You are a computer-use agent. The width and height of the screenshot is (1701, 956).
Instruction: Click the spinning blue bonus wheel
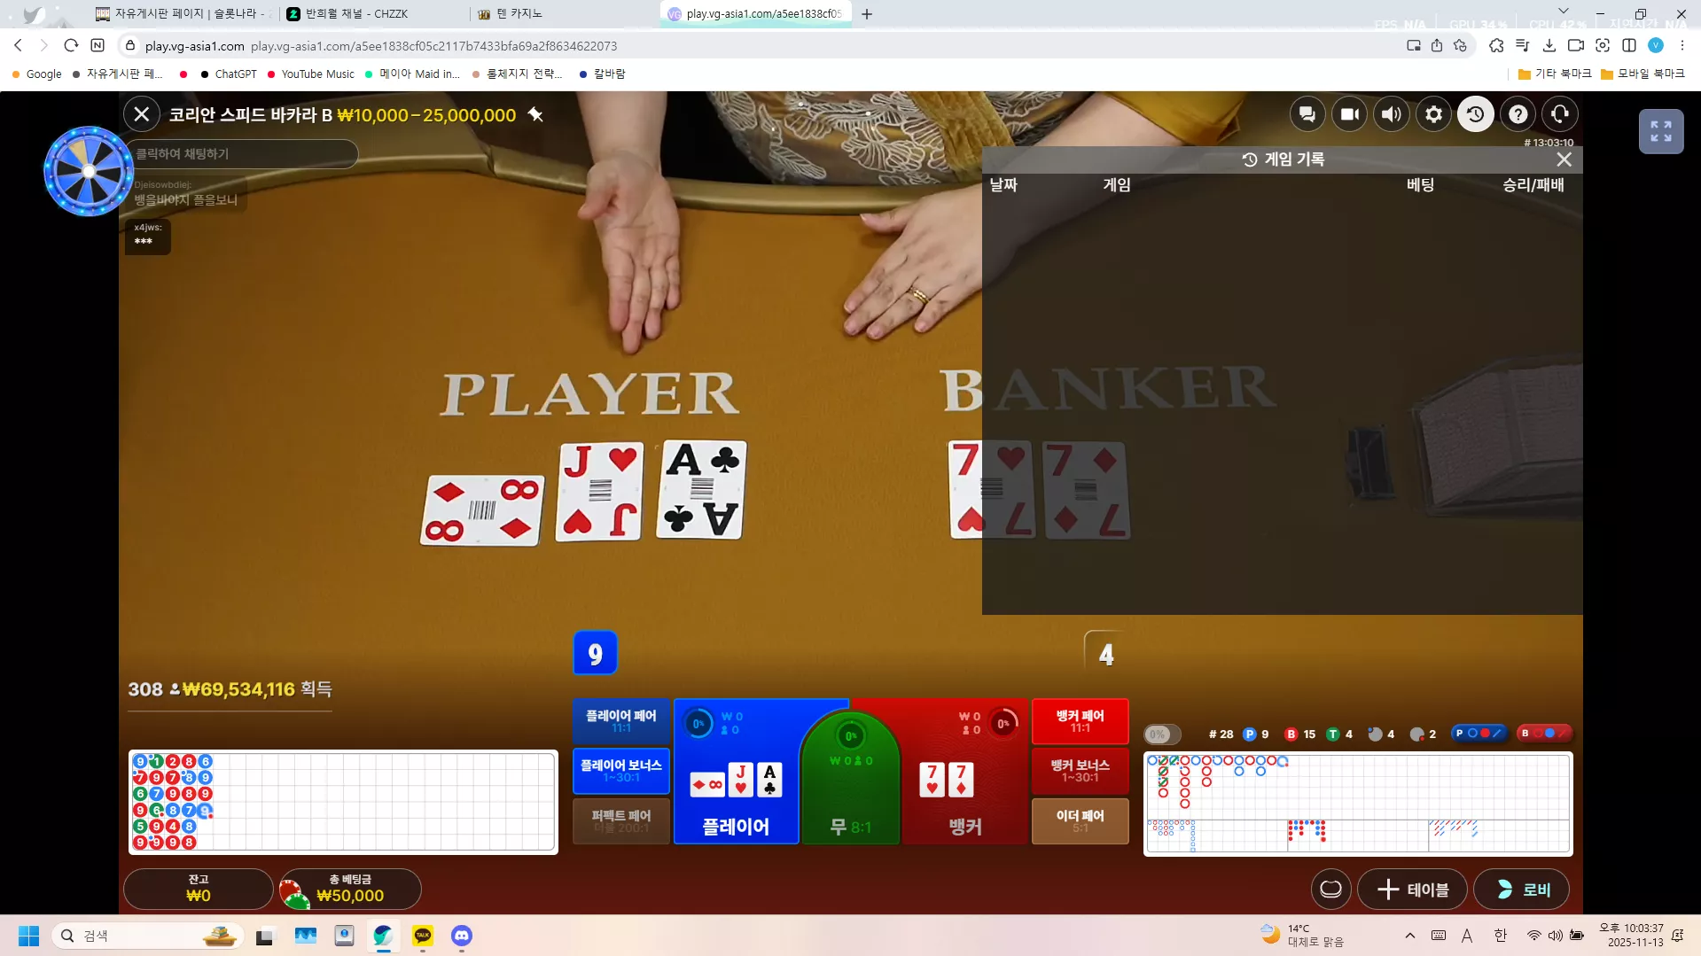[x=89, y=171]
